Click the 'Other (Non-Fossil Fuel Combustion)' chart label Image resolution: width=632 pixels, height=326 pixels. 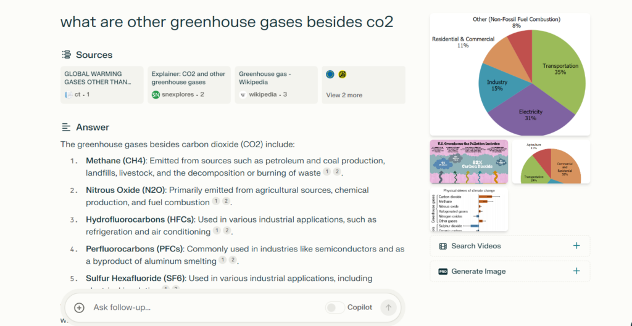point(517,22)
